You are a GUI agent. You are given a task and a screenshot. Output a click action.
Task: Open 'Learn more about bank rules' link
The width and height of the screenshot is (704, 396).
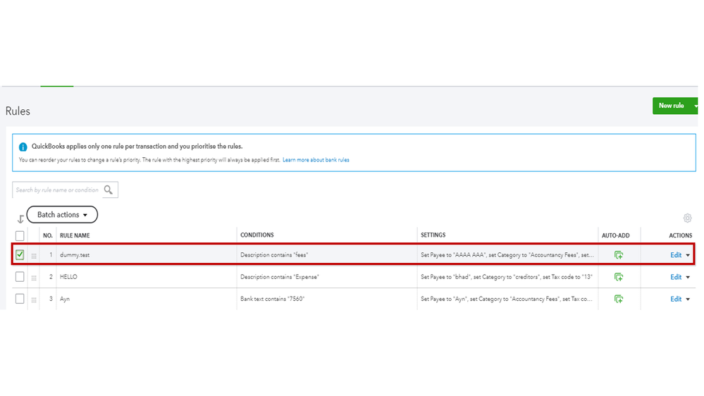[x=316, y=160]
